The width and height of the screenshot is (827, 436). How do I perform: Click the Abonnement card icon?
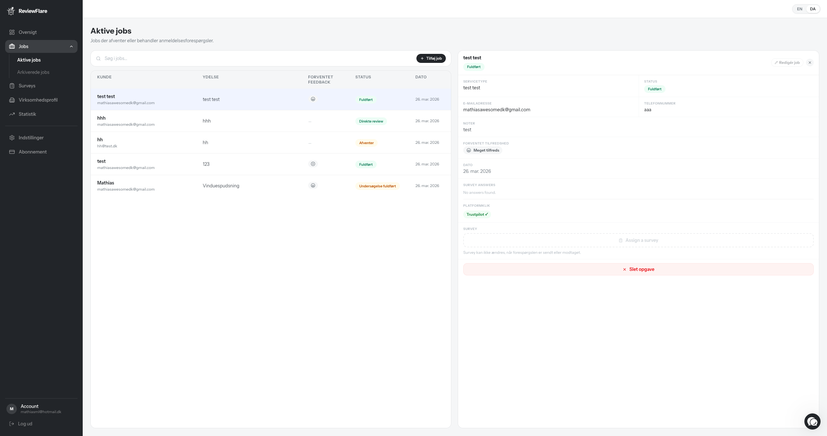[12, 152]
